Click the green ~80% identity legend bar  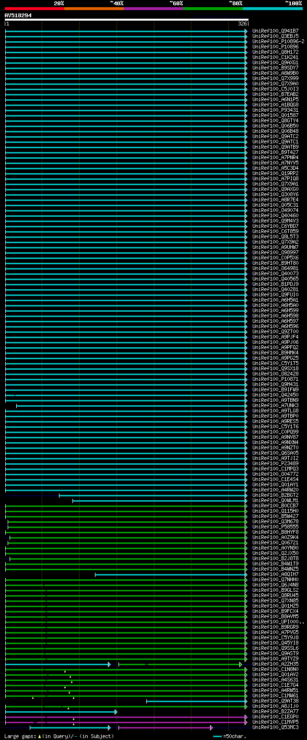coord(213,9)
